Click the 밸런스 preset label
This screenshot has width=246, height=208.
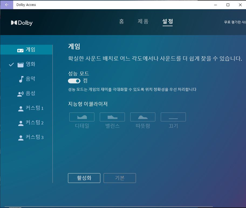coord(112,126)
